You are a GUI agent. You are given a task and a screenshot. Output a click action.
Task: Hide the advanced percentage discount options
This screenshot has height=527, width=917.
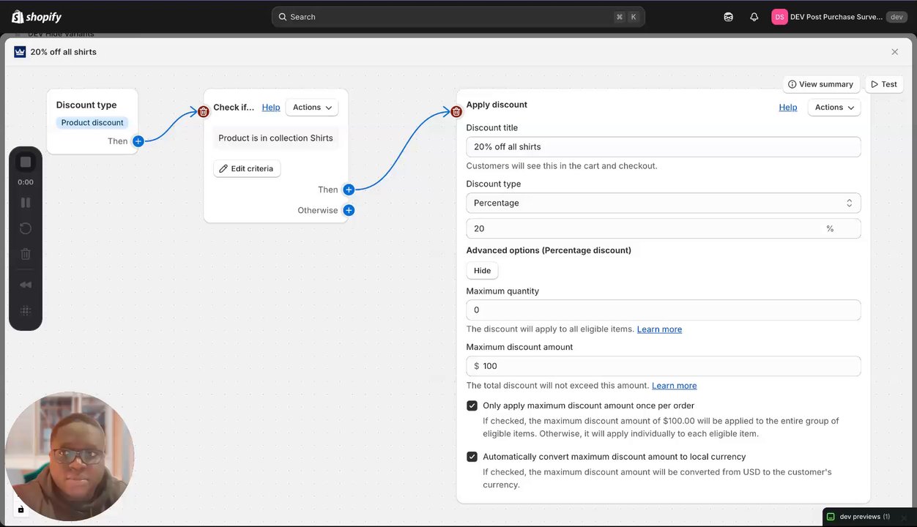pyautogui.click(x=482, y=271)
